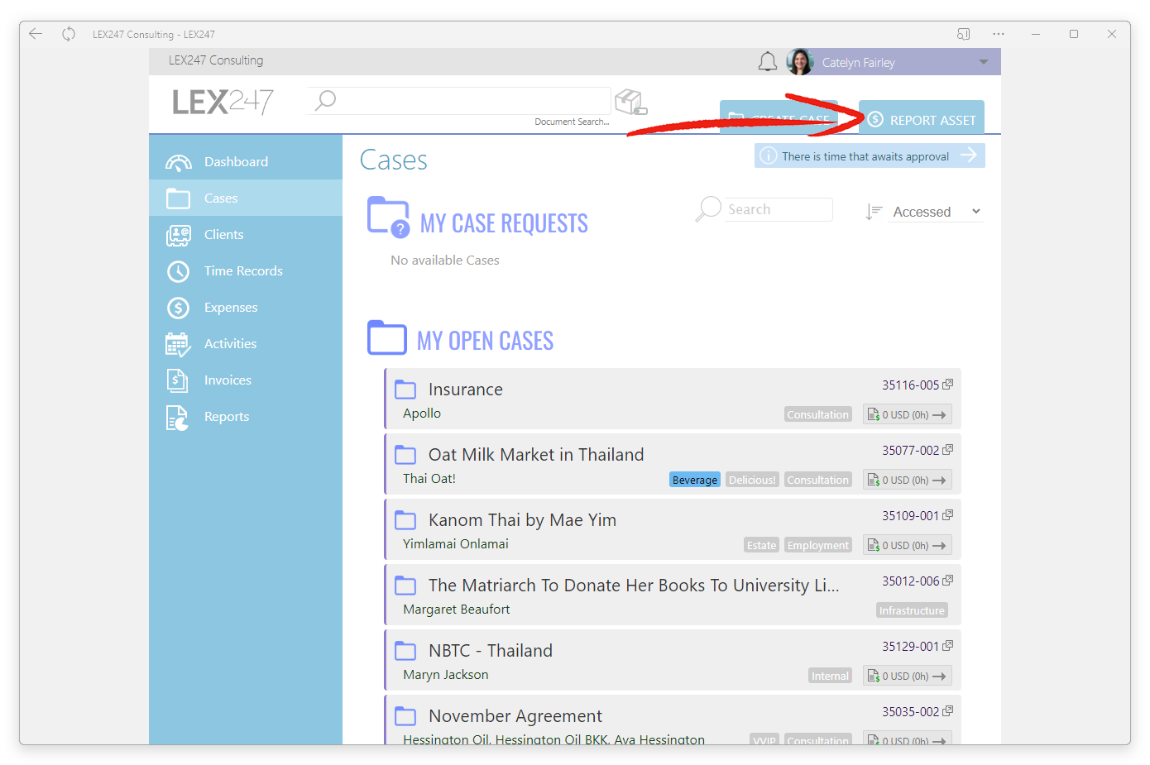The image size is (1150, 765).
Task: Click the Employment tag
Action: click(817, 545)
